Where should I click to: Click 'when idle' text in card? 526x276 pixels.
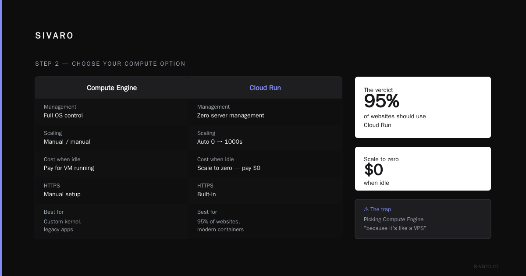coord(377,183)
